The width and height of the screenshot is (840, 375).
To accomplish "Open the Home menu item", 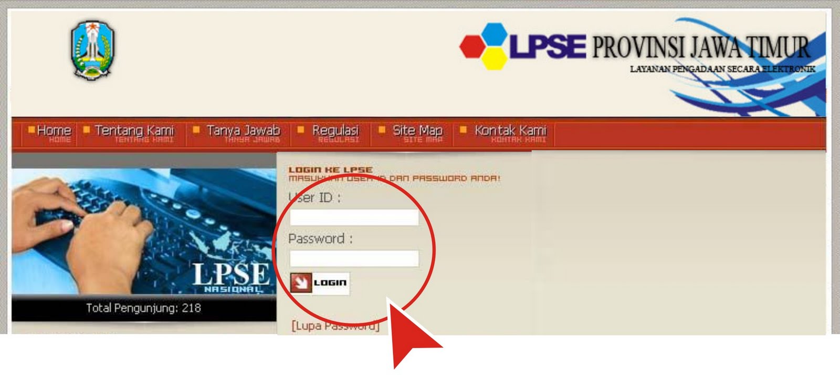I will pyautogui.click(x=54, y=130).
